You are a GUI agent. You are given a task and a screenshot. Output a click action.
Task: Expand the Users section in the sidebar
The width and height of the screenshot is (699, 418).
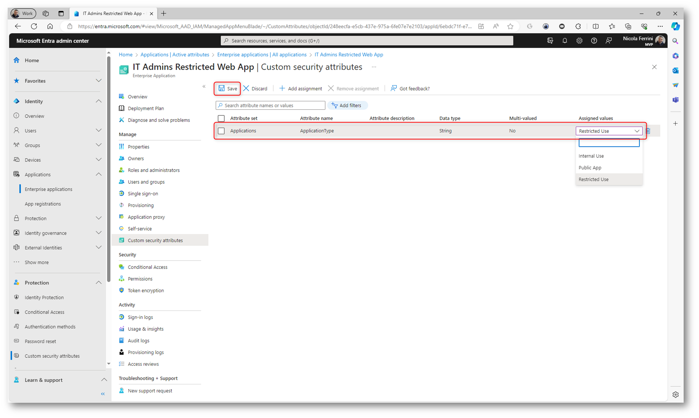point(99,130)
